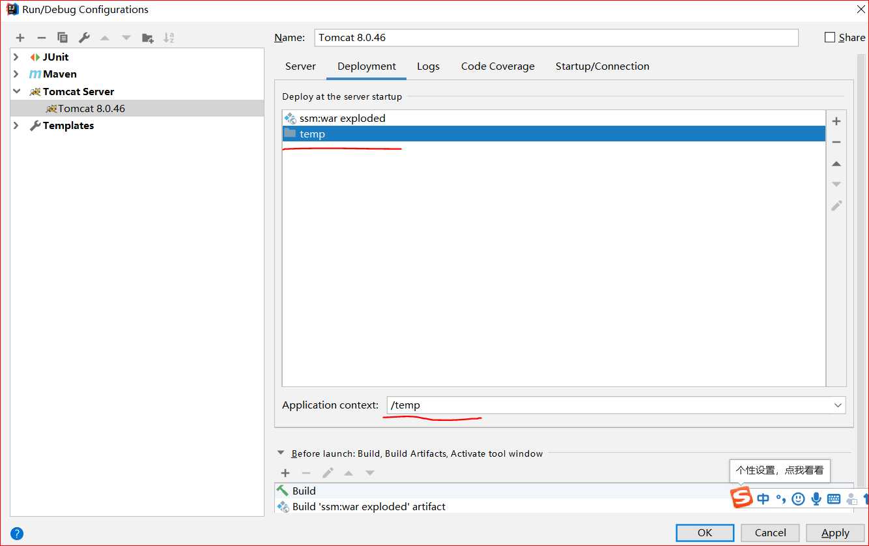Sort configurations alphabetically

(169, 38)
